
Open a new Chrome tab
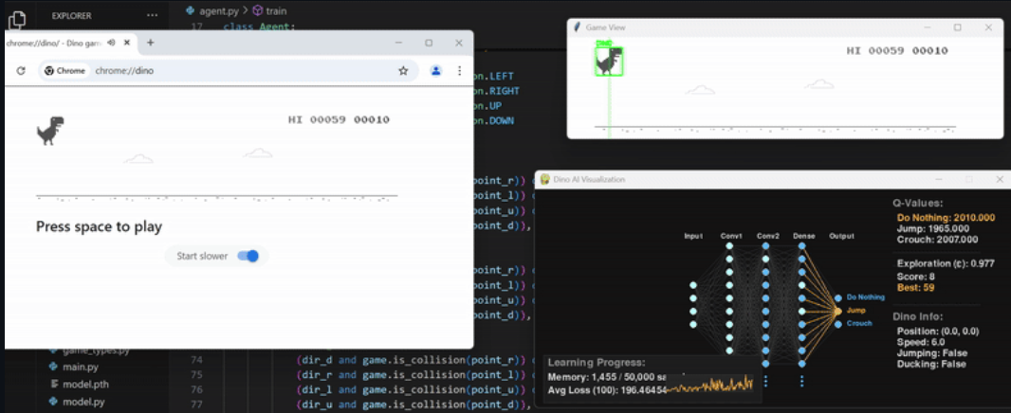coord(150,43)
